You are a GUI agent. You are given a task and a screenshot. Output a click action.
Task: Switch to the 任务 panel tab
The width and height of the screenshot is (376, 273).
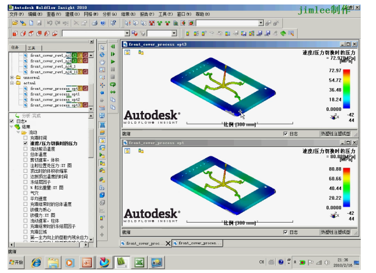(x=15, y=48)
